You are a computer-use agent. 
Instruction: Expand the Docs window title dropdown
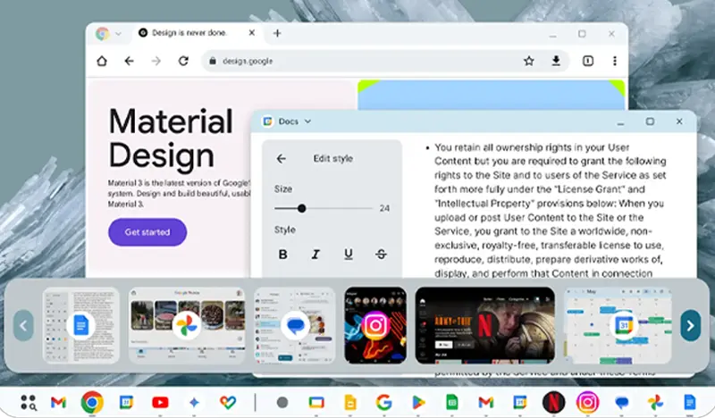[307, 121]
